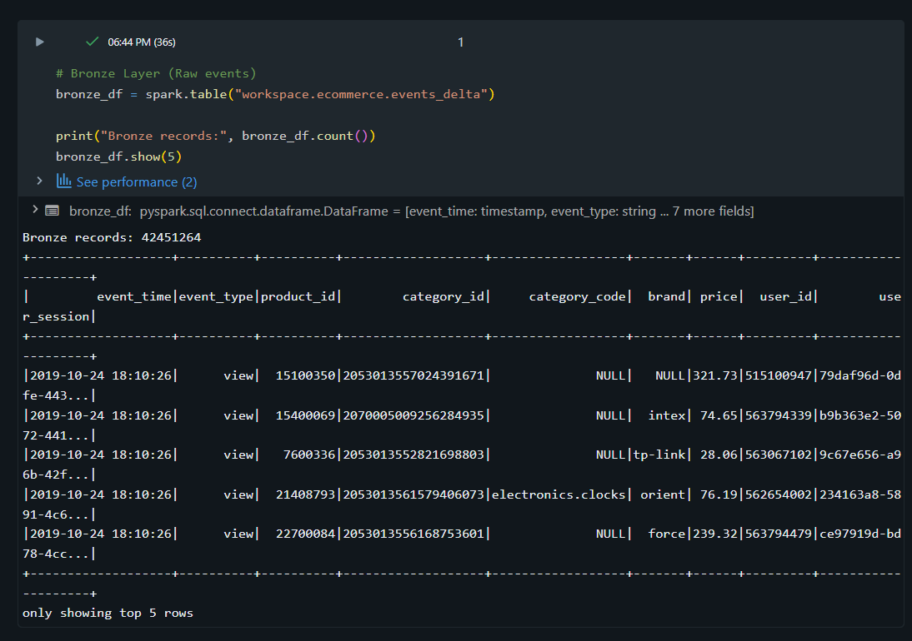Click product_id value 21408793
Image resolution: width=912 pixels, height=641 pixels.
(305, 494)
